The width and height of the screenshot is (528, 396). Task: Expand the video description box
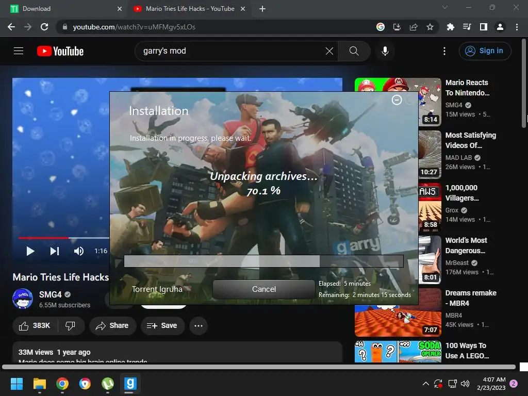coord(177,352)
